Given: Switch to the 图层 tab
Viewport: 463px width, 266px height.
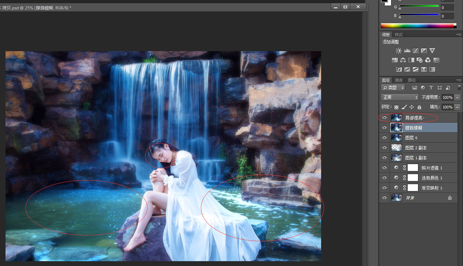Looking at the screenshot, I should coord(386,80).
